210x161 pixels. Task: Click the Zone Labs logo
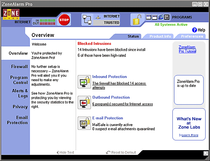tap(11, 14)
